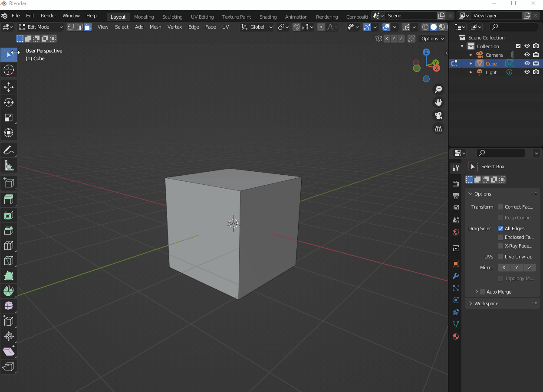Open the Render properties tab
The image size is (543, 392).
pyautogui.click(x=455, y=184)
